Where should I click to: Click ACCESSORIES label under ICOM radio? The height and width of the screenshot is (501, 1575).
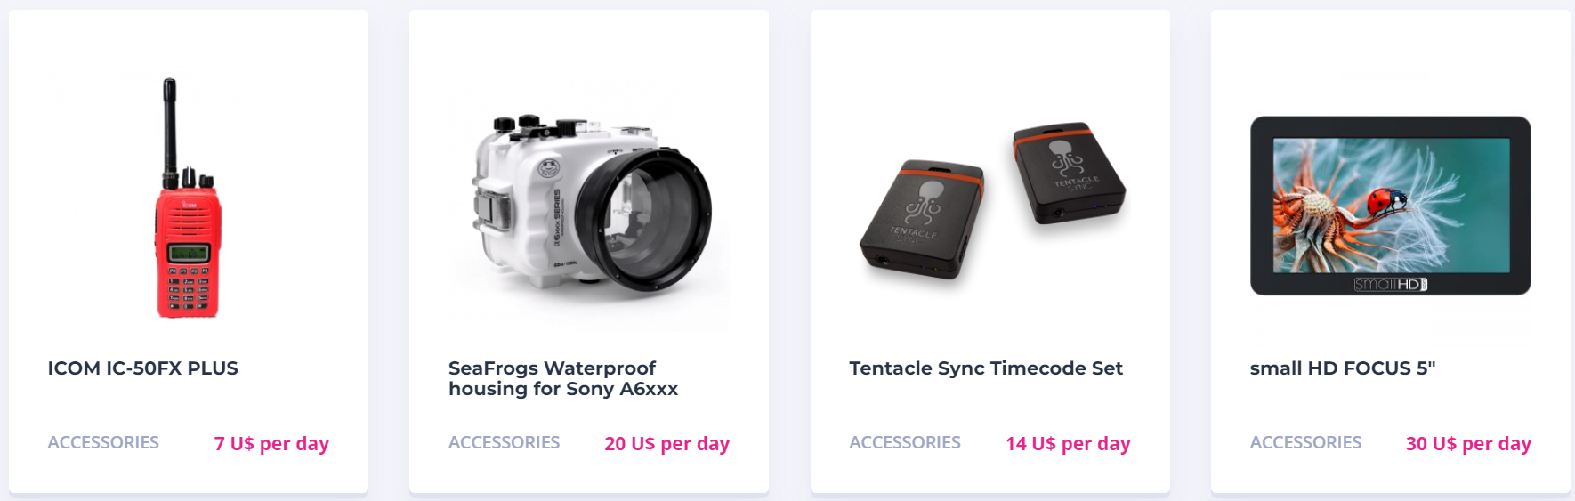click(x=103, y=442)
